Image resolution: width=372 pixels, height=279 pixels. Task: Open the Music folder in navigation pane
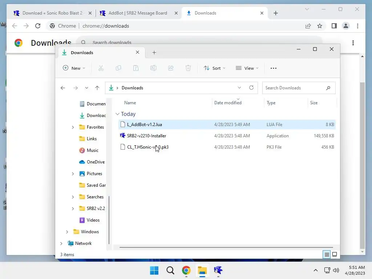coord(92,150)
